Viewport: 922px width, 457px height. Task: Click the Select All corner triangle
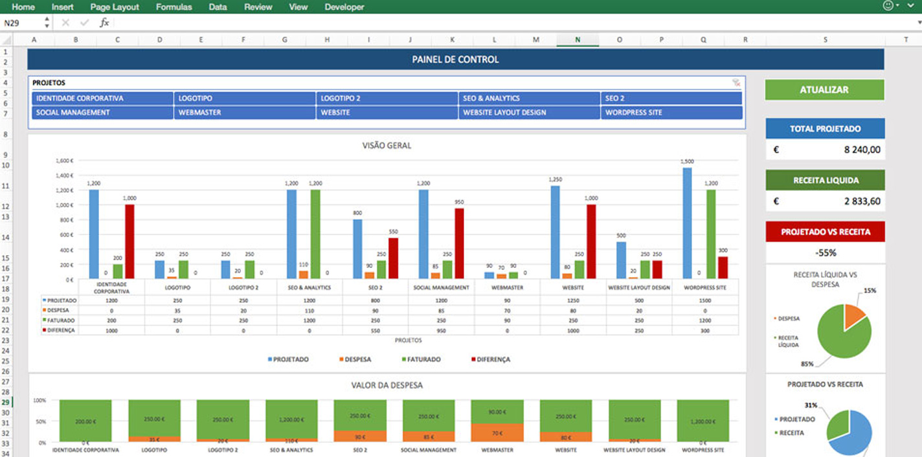pos(6,40)
